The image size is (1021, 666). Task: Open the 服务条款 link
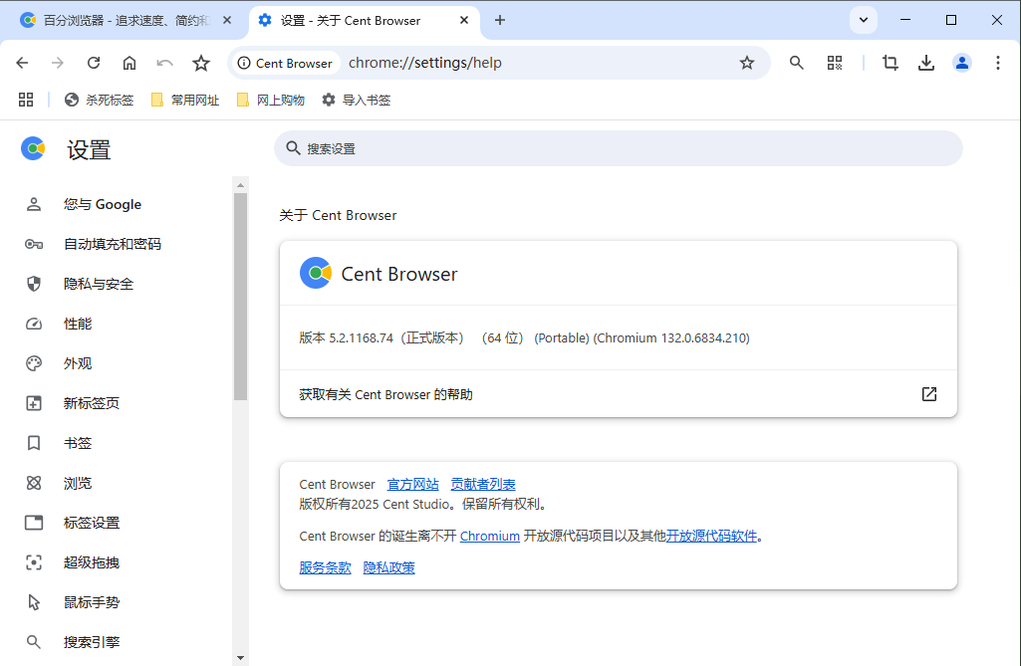[325, 567]
